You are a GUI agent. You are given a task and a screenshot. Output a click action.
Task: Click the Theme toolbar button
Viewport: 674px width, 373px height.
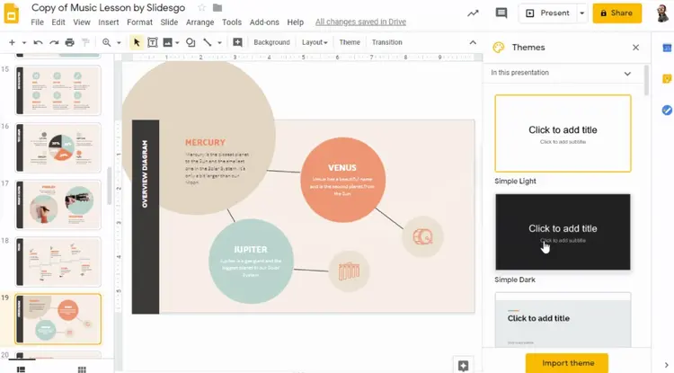tap(350, 42)
